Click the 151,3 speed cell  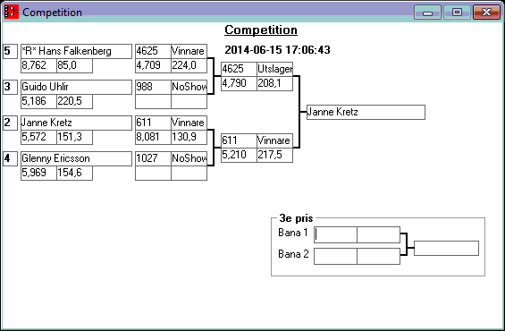tap(75, 137)
